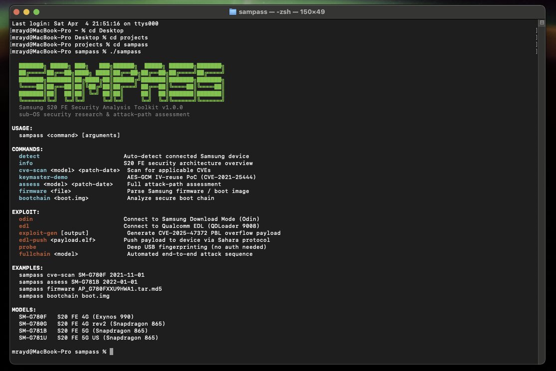Click the 'edl-push' command text
This screenshot has height=371, width=556.
coord(32,240)
